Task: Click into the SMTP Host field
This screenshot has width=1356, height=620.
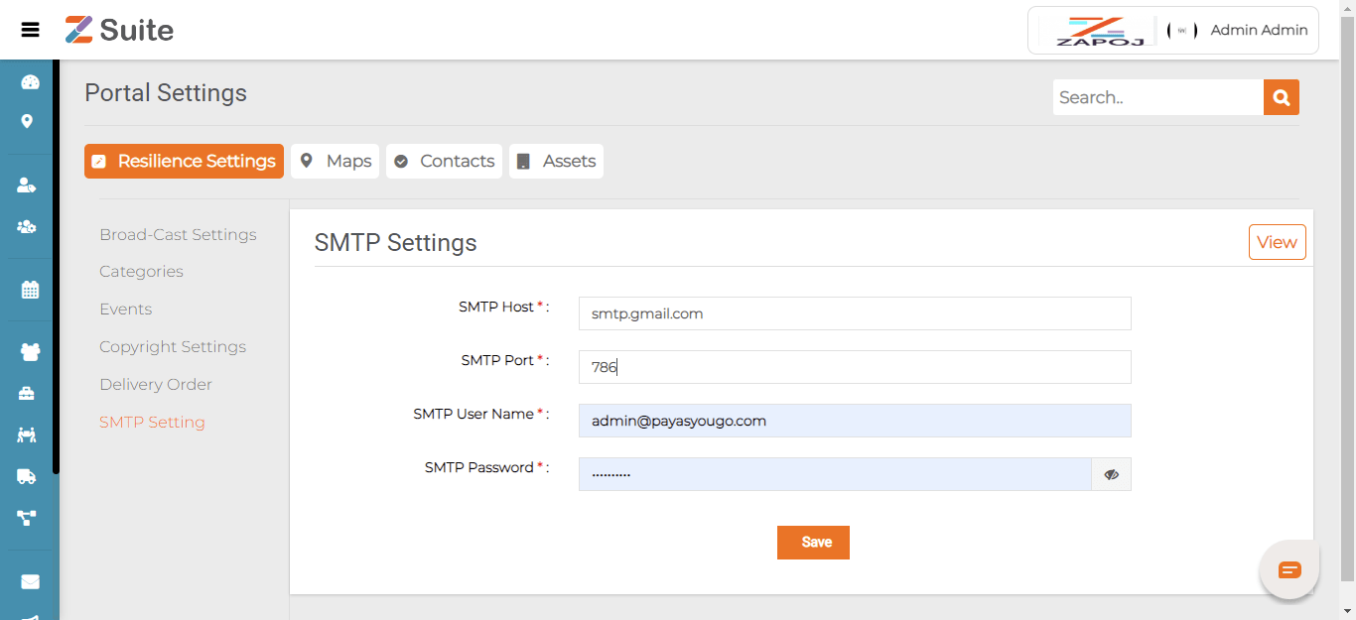Action: pos(854,313)
